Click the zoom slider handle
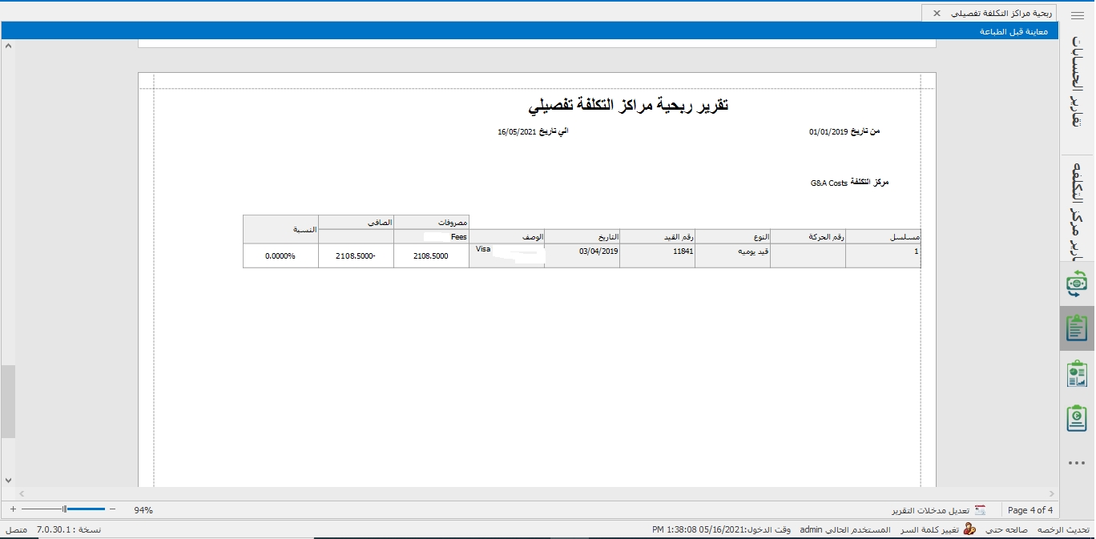The image size is (1096, 539). [x=64, y=509]
